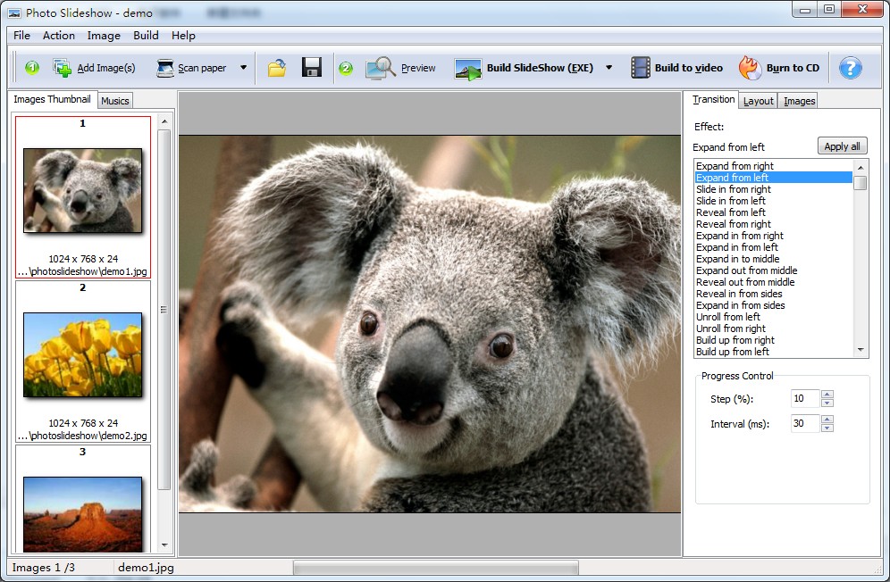Open the Action menu
This screenshot has height=582, width=890.
tap(58, 35)
